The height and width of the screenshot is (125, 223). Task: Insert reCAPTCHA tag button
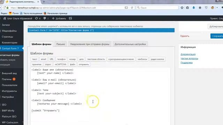pos(61,64)
